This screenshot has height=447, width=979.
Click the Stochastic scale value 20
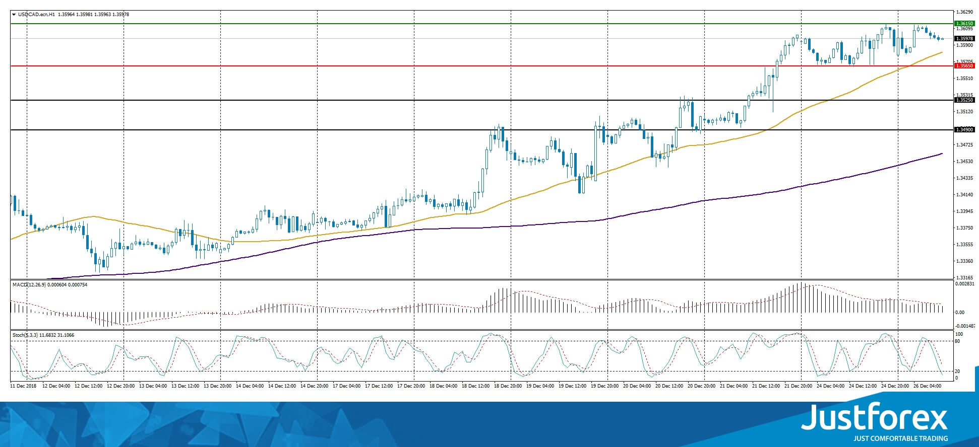click(958, 371)
